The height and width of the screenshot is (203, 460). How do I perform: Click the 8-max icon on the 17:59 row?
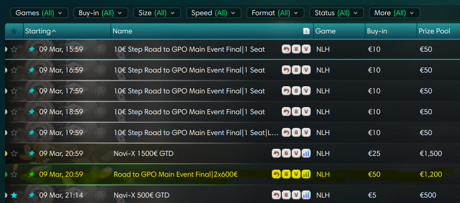[296, 91]
